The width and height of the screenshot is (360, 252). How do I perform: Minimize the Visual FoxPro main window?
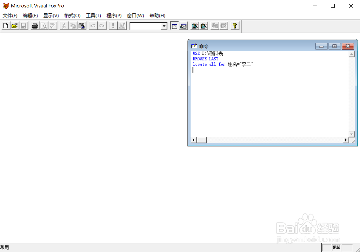pyautogui.click(x=315, y=6)
